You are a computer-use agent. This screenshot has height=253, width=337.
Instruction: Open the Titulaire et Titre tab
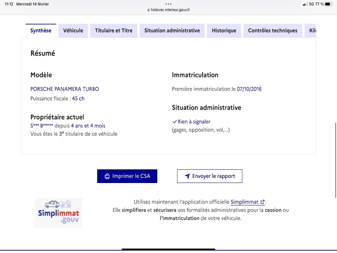(114, 30)
